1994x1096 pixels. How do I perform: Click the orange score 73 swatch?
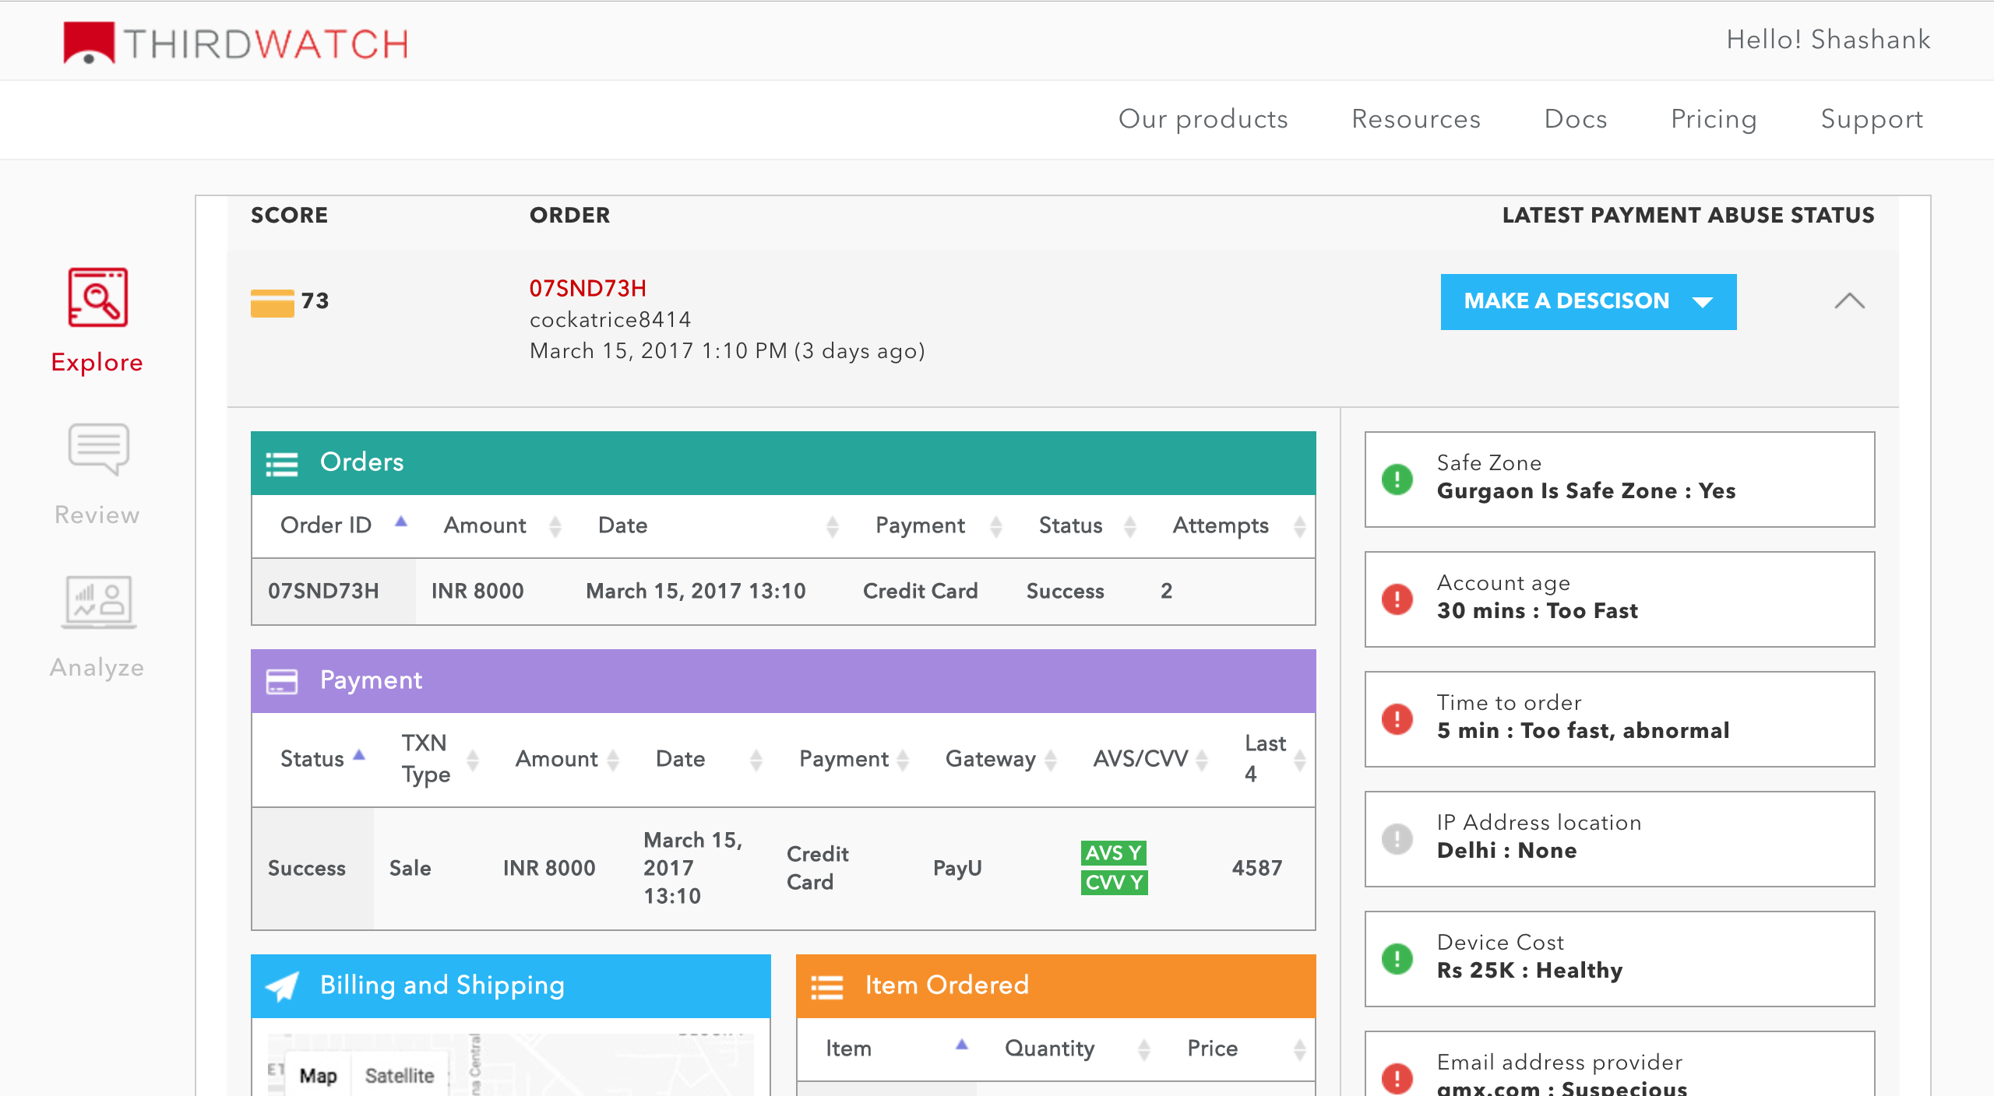(x=272, y=302)
